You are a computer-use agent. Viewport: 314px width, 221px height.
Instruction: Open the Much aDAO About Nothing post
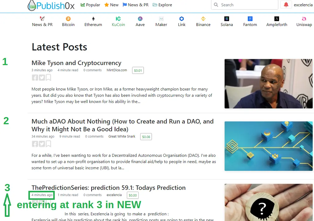[122, 125]
